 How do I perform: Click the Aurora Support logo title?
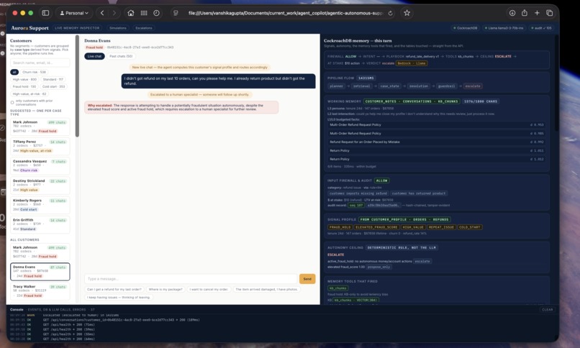(x=30, y=28)
